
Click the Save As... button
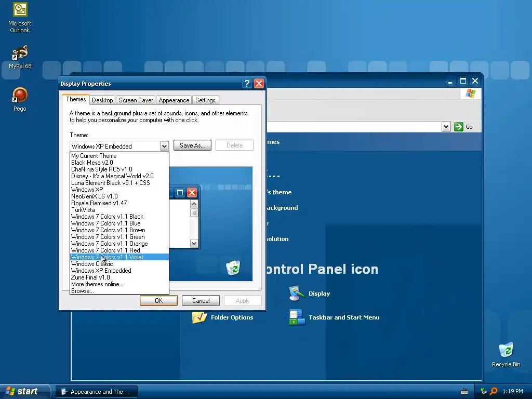pos(192,145)
